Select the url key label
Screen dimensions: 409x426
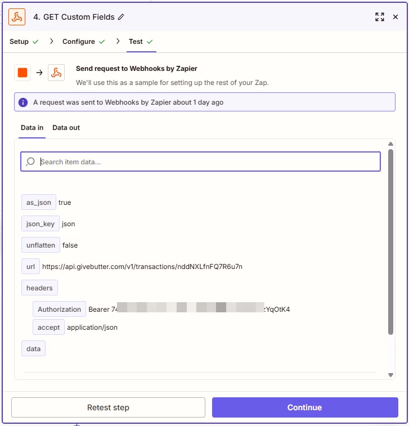(x=30, y=267)
